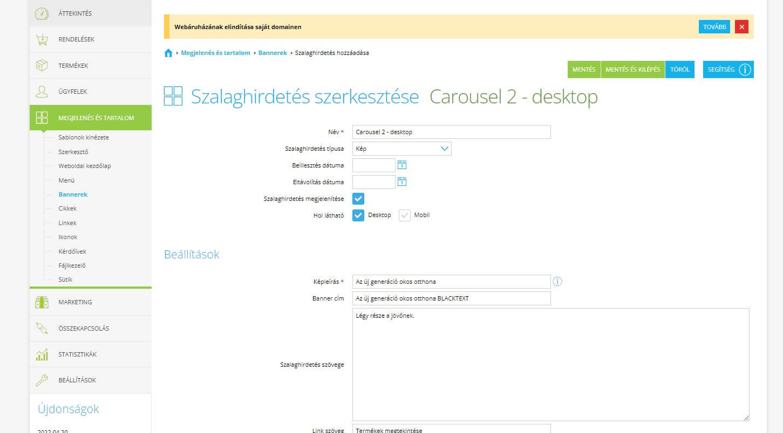This screenshot has width=783, height=433.
Task: Focus the Eltávolítás dátuma date field
Action: point(374,182)
